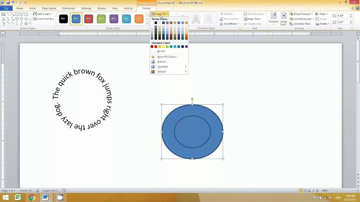Viewport: 360px width, 202px height.
Task: Apply the red Abc shape style
Action: point(88,19)
